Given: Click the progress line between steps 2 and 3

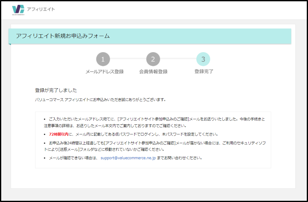Looking at the screenshot, I should [178, 58].
